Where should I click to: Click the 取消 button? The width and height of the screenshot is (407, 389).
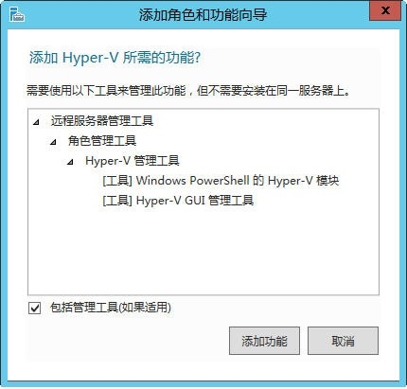[343, 341]
